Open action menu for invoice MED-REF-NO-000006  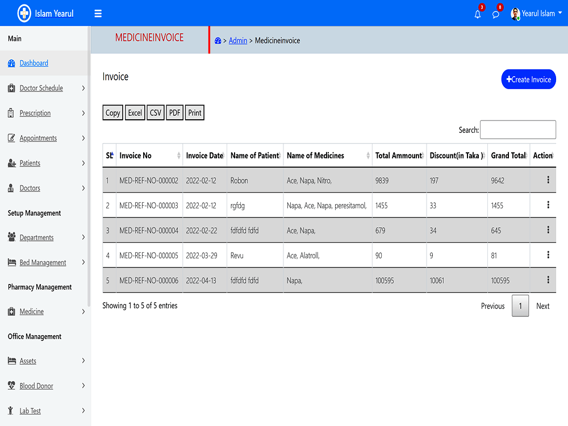[x=548, y=279]
